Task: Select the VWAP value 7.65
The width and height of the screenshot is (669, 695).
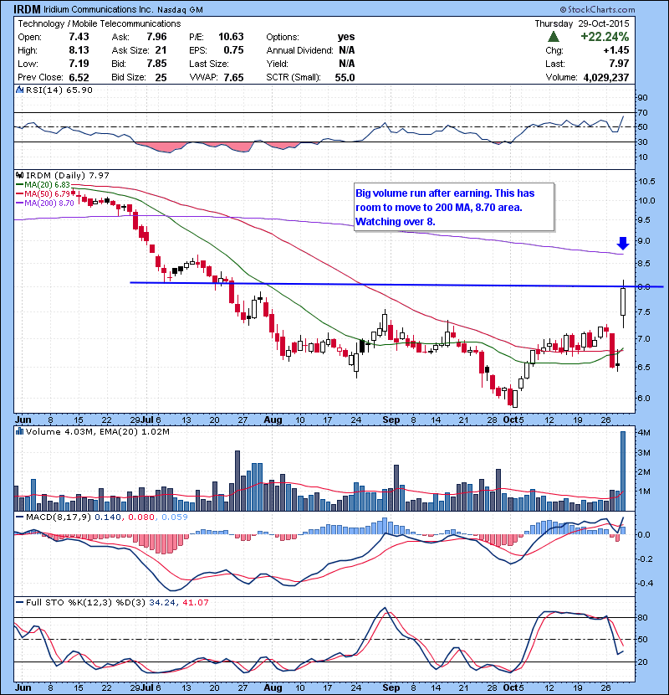Action: (233, 77)
